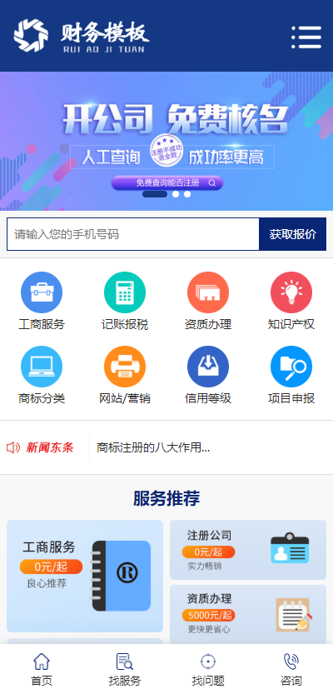Open the 项目申报 folder-search icon

point(291,367)
